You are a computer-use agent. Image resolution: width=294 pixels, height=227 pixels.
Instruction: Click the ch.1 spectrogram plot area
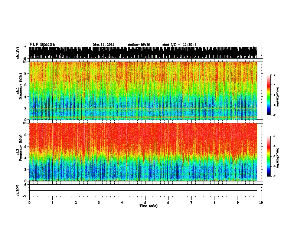tap(143, 91)
